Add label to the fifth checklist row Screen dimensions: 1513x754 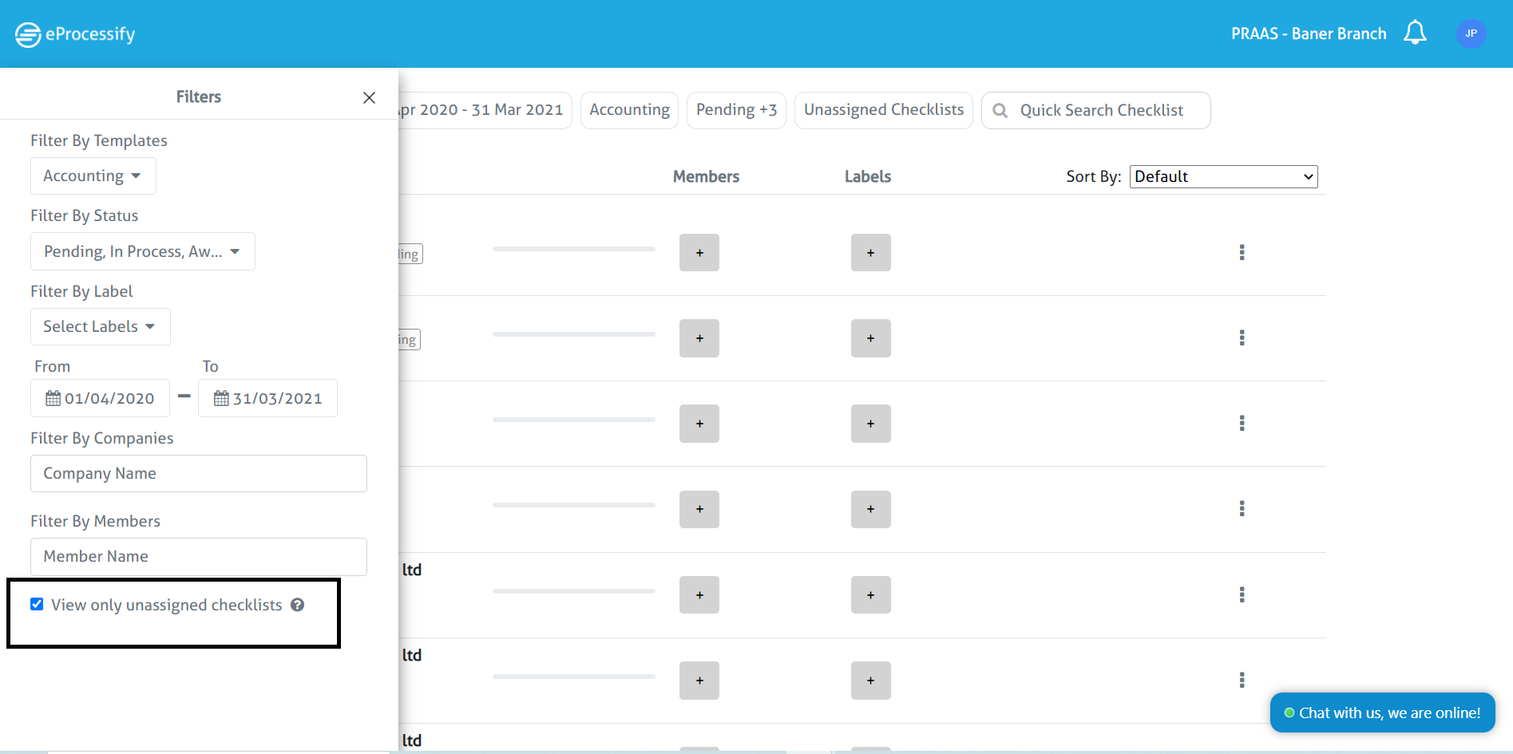click(x=871, y=594)
